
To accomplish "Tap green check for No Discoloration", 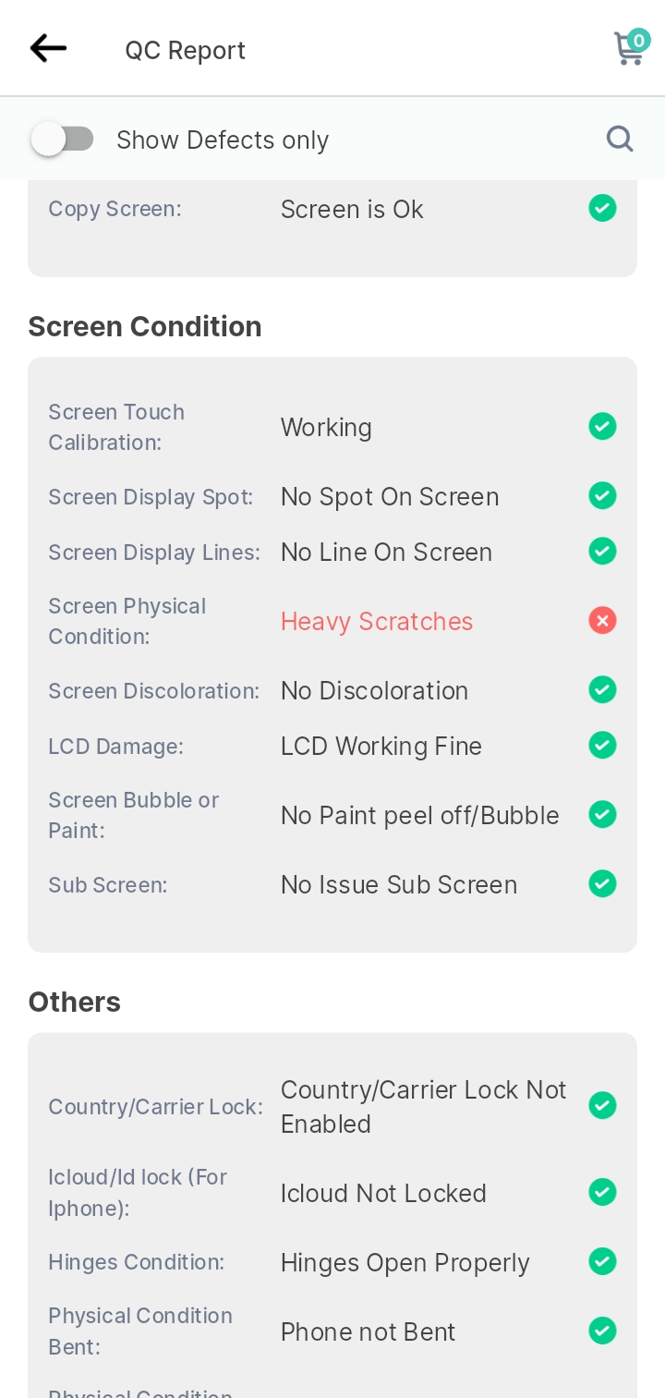I will pos(602,689).
